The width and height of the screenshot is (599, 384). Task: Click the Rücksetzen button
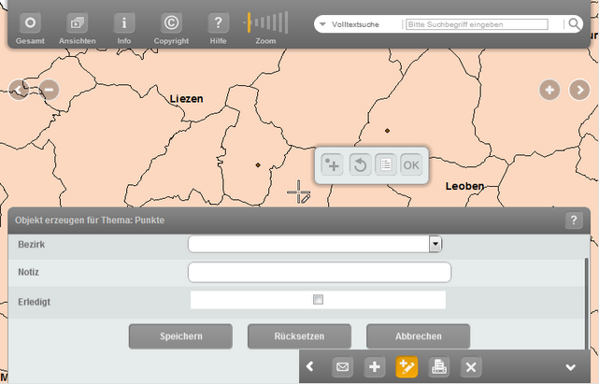[299, 336]
